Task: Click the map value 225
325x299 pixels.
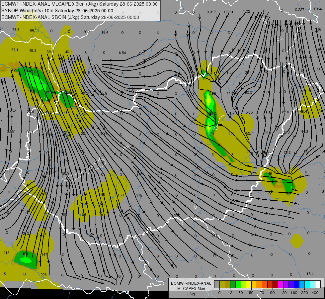Action: (x=176, y=216)
